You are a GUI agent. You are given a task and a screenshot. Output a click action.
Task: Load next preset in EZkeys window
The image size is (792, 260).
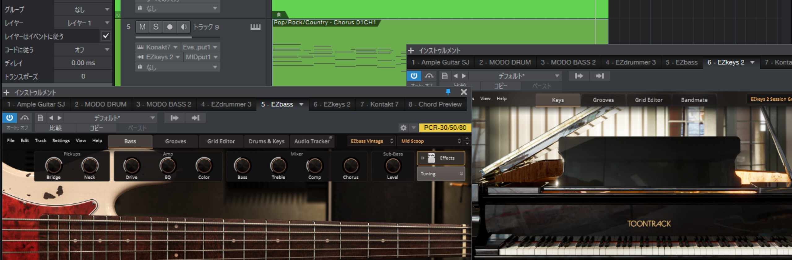(x=464, y=76)
